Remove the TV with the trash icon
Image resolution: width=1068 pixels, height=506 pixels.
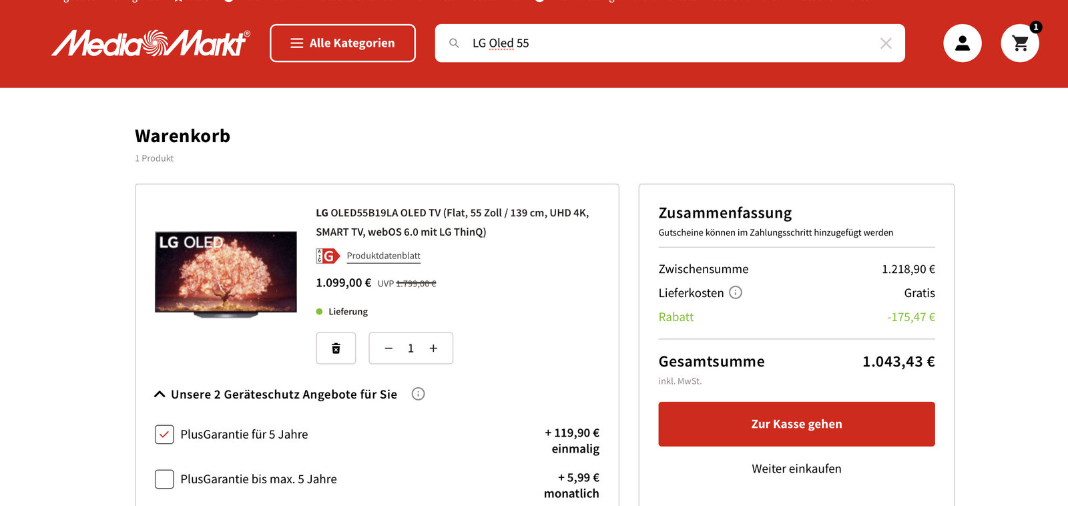336,348
